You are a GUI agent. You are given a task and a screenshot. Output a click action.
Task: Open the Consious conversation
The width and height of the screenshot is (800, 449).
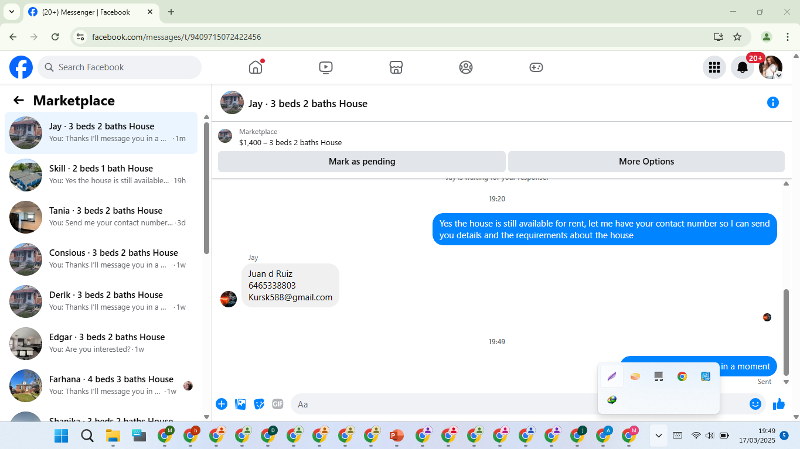(x=101, y=259)
